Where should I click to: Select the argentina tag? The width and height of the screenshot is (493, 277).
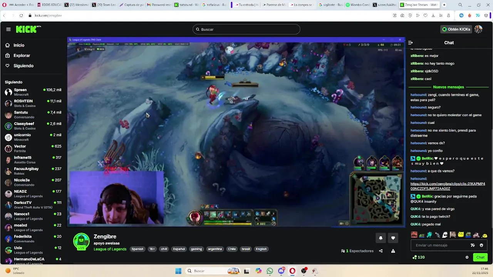(215, 249)
